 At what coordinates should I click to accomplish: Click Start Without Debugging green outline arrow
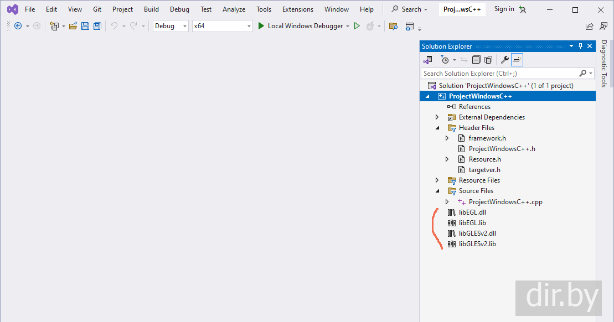tap(357, 26)
